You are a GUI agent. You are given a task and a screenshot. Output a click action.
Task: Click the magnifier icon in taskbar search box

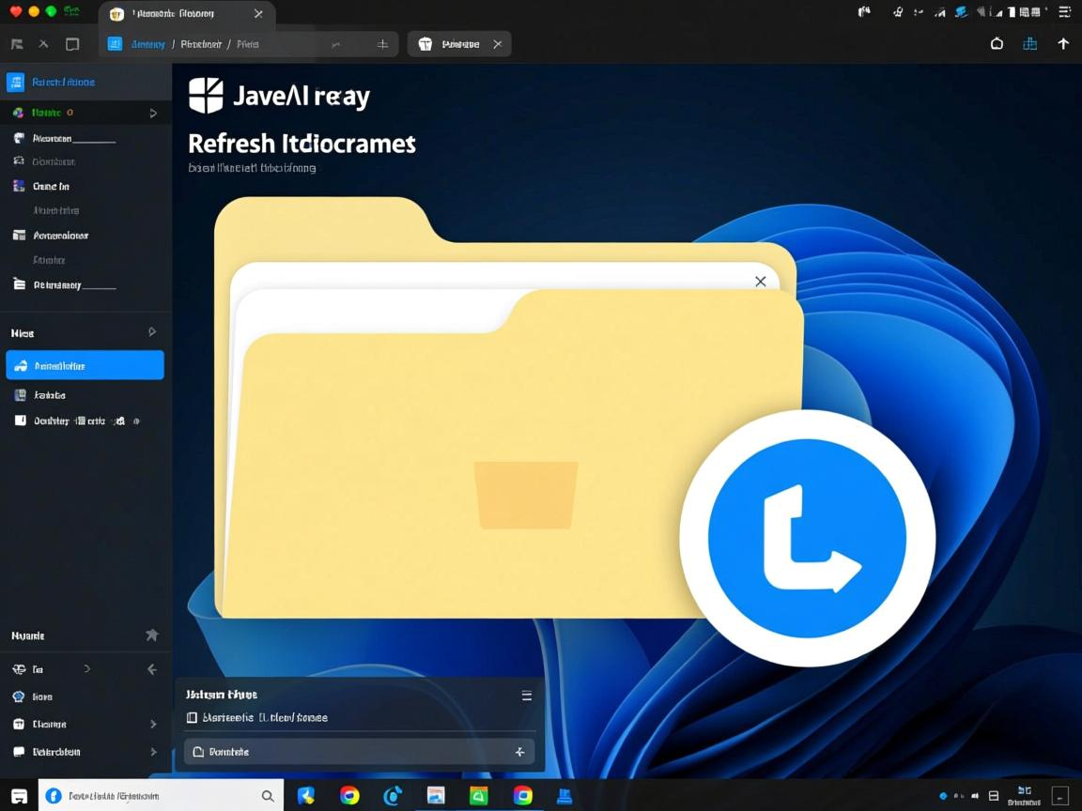click(268, 796)
